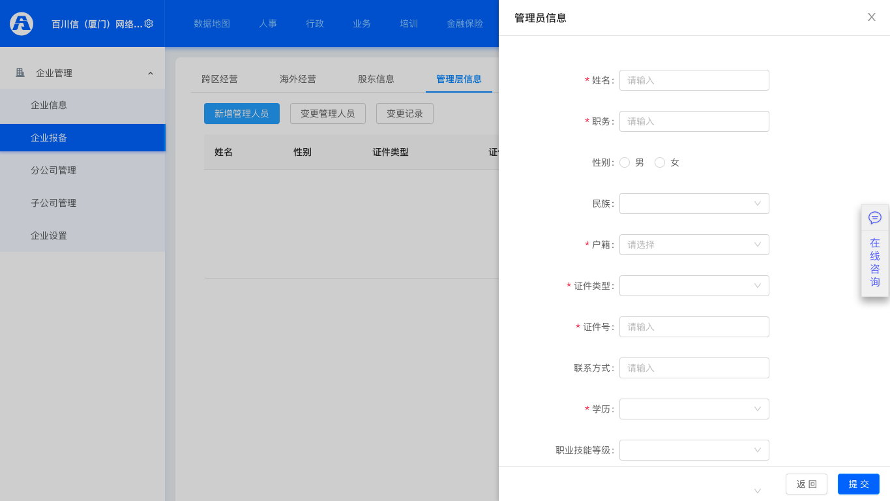
Task: Click the 证件号 input field
Action: [x=694, y=327]
